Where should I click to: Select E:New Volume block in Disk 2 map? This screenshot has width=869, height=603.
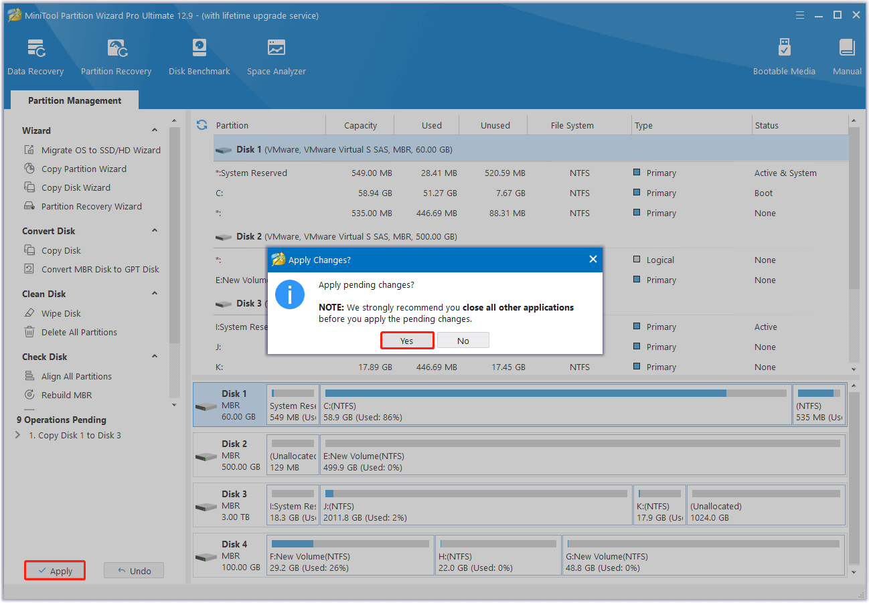(582, 455)
